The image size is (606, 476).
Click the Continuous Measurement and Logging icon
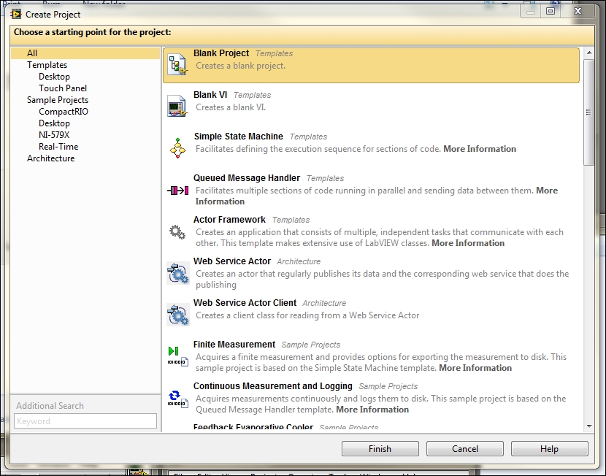coord(177,398)
